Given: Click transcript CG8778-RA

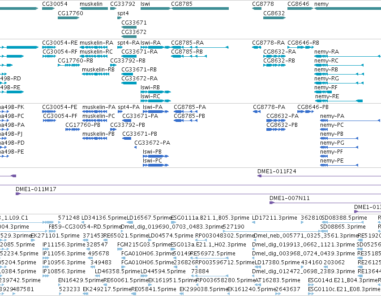Looking at the screenshot, I should 269,42.
